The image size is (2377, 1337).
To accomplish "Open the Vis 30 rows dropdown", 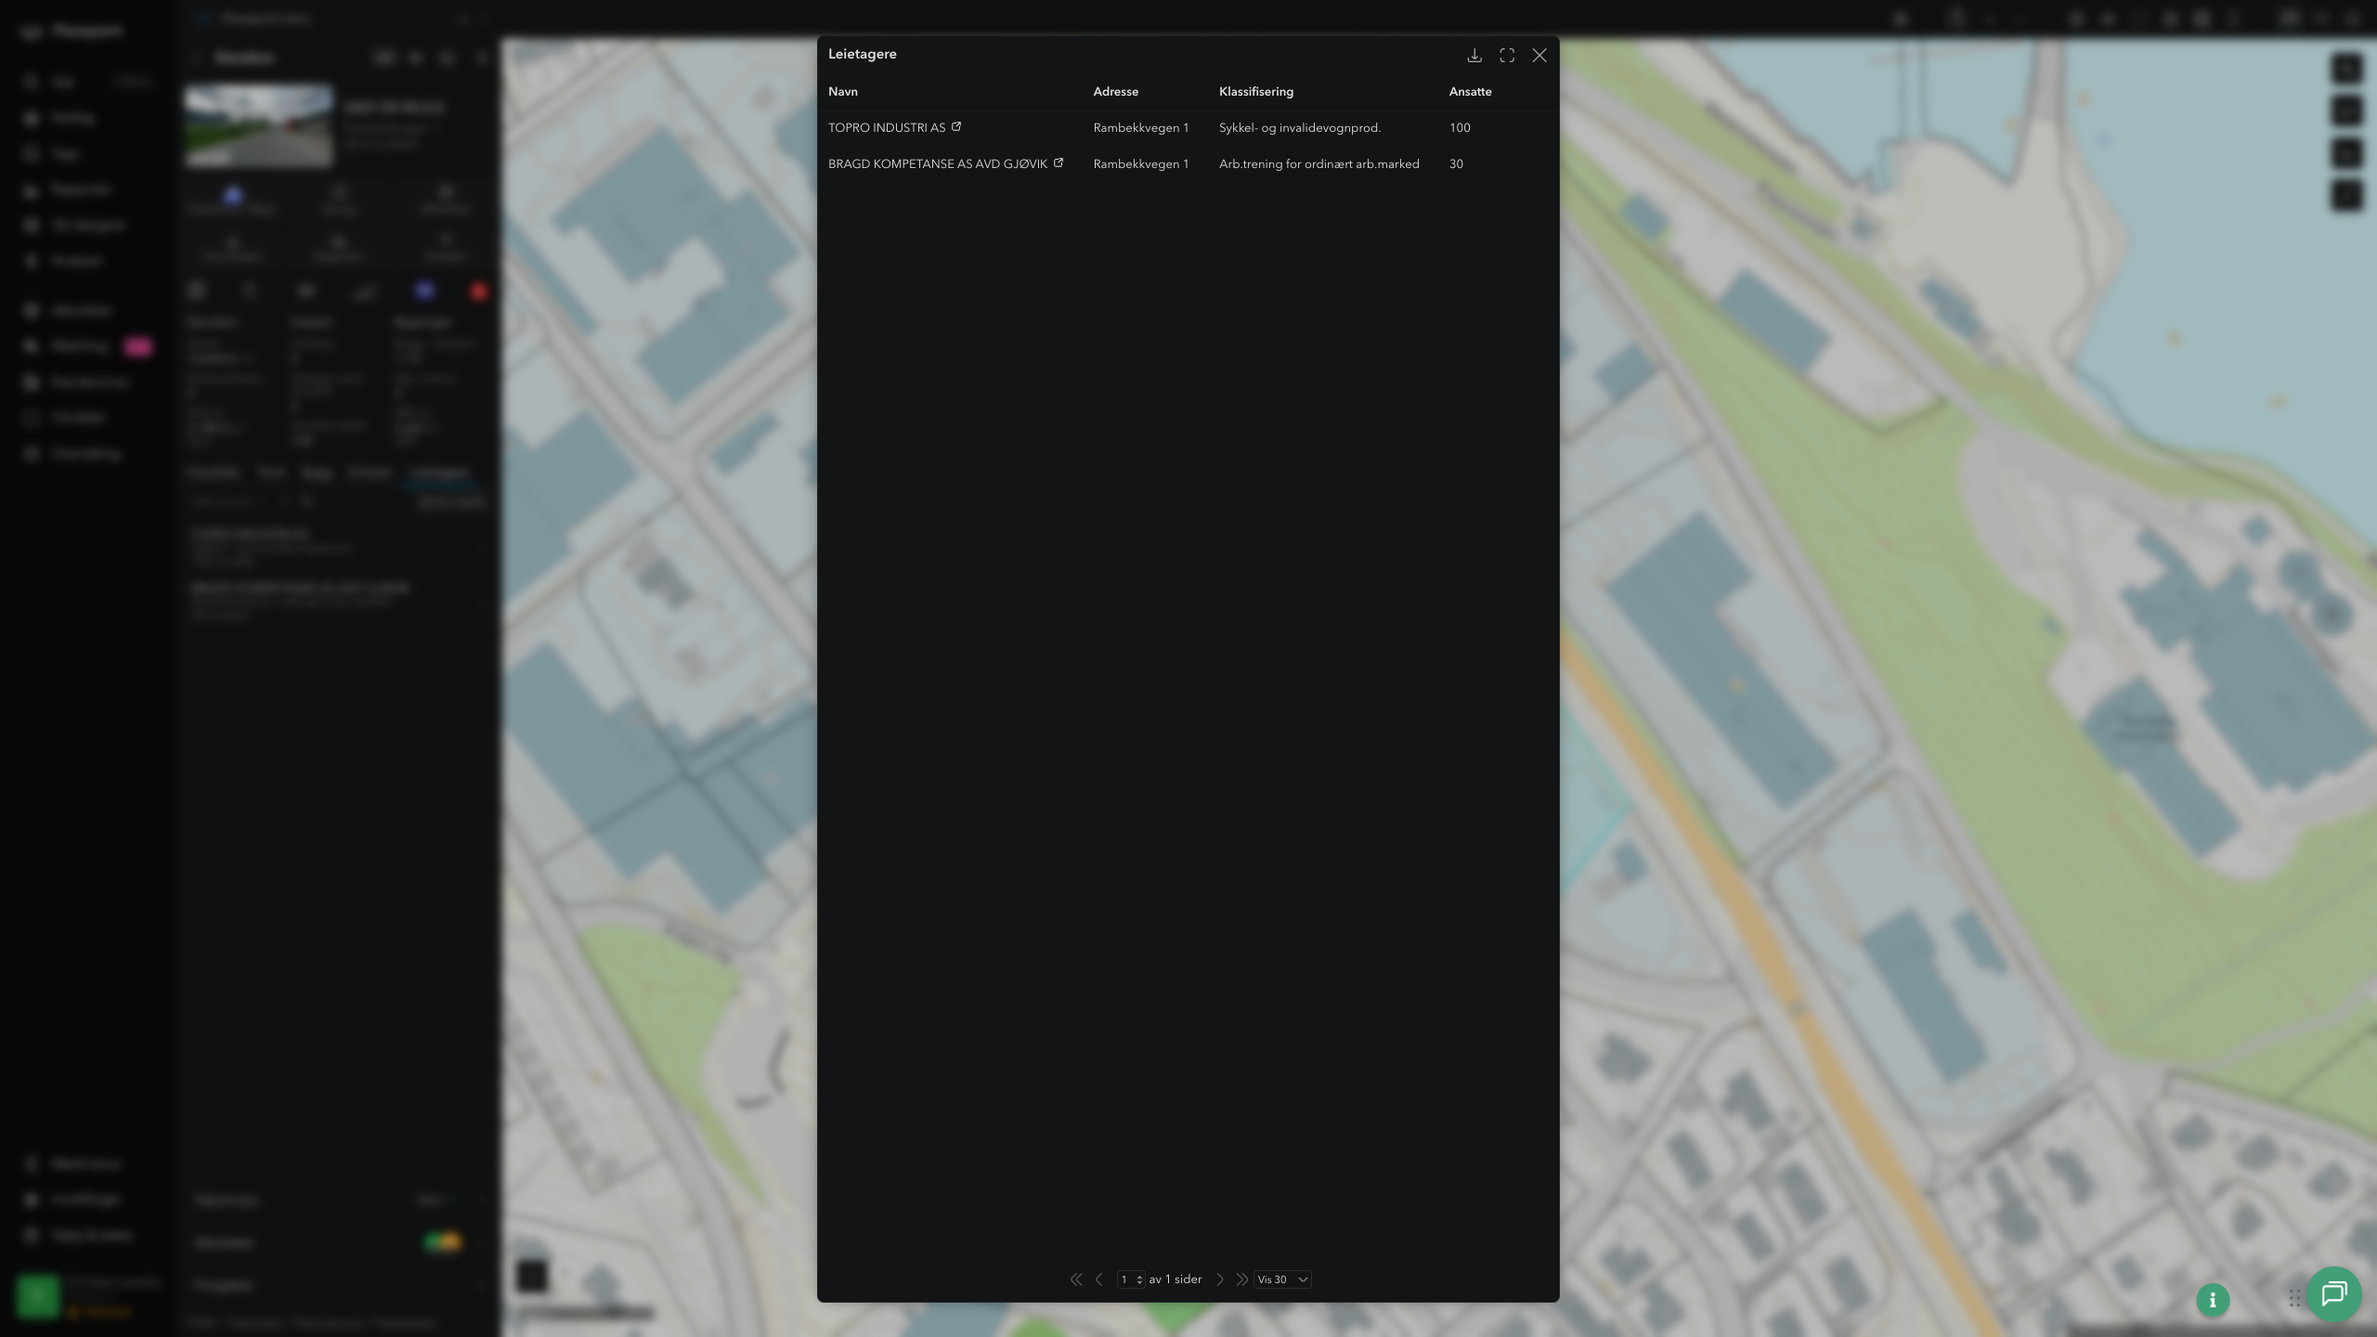I will coord(1282,1279).
